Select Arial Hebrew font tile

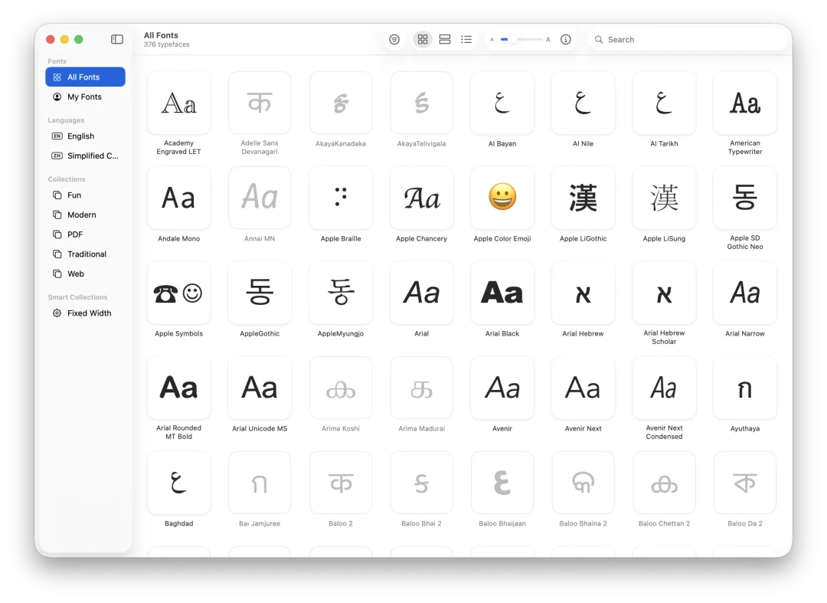point(583,293)
